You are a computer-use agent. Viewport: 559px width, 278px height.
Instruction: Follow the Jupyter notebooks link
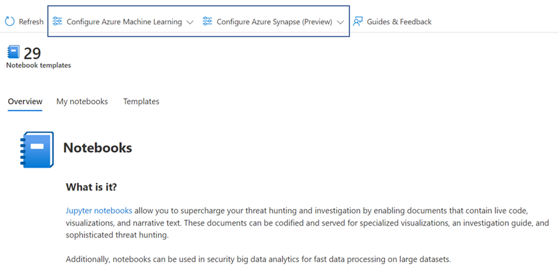click(x=99, y=211)
